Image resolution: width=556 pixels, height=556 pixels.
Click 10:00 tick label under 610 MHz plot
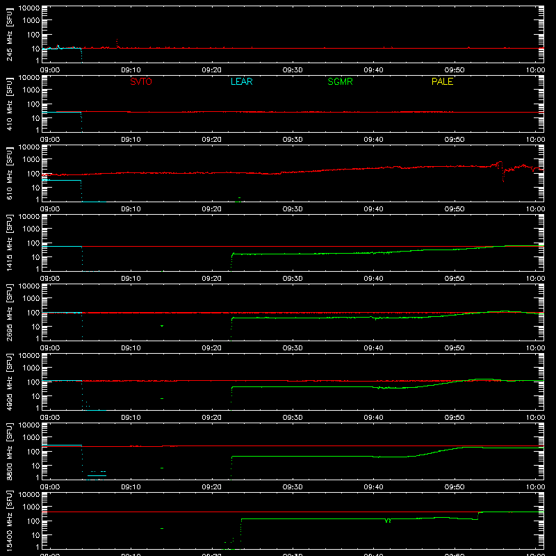(535, 209)
